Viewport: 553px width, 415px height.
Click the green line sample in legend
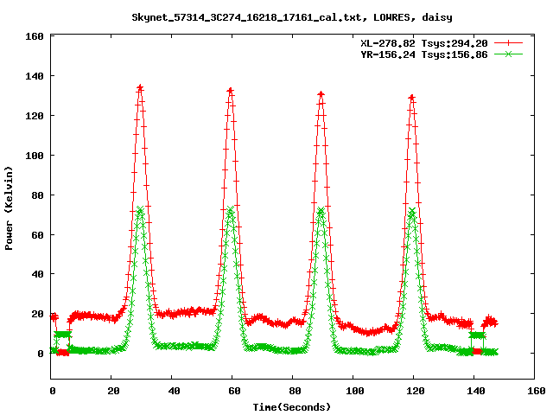click(x=508, y=54)
